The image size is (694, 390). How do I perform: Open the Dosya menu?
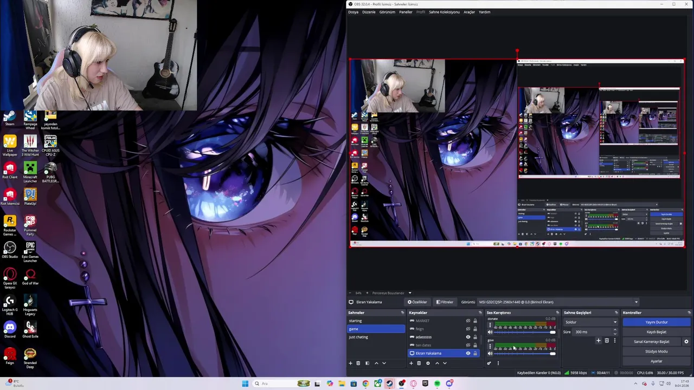(353, 12)
